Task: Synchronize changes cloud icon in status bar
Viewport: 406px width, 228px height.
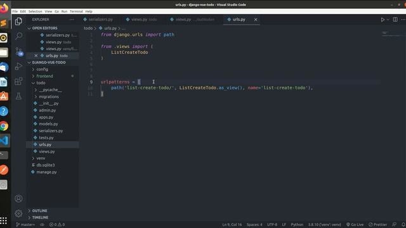Action: (42, 225)
